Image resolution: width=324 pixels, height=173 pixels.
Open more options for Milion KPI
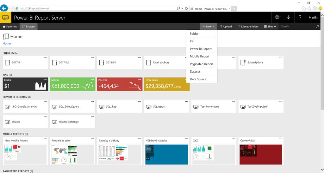[92, 79]
